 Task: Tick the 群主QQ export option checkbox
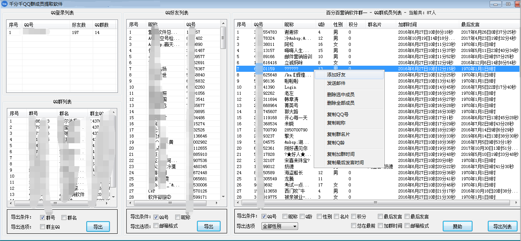[x=42, y=226]
